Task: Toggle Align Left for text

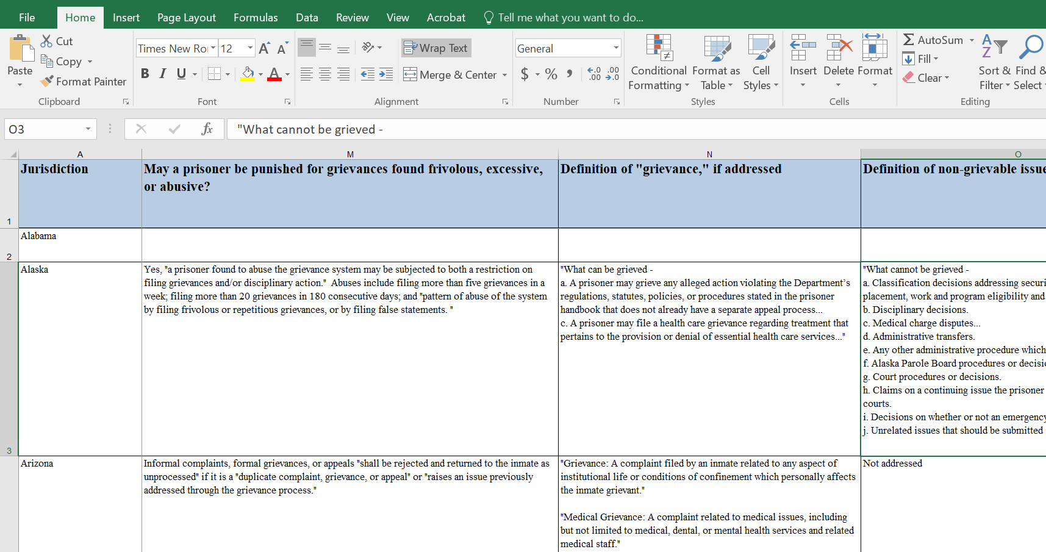Action: coord(307,74)
